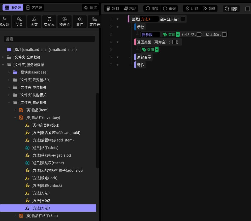The width and height of the screenshot is (251, 221).
Task: Click the 复制 copy button
Action: (x=113, y=9)
